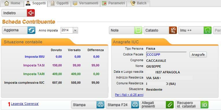
Task: Click the brown Catasto map icon
Action: click(x=173, y=30)
